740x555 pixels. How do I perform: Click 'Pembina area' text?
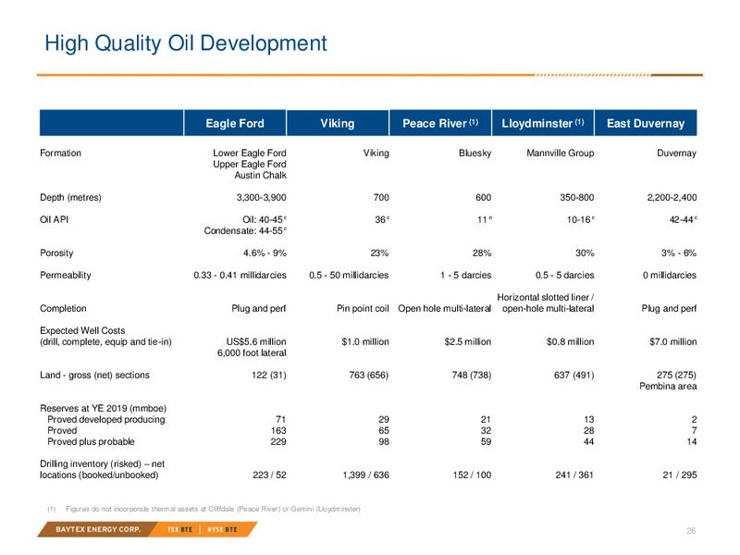(668, 386)
